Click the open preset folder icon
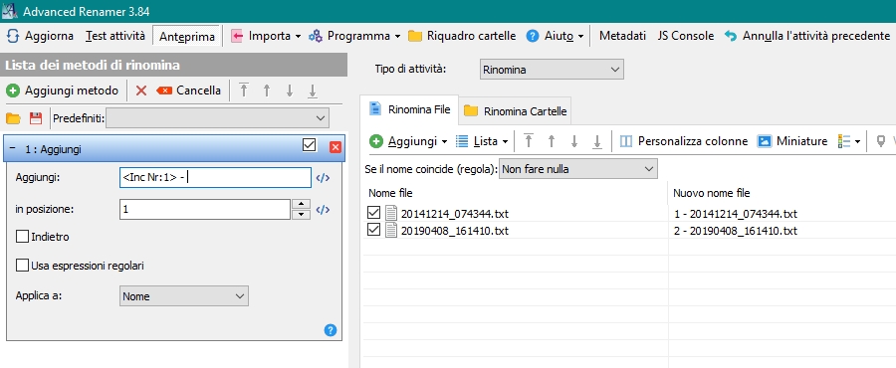Viewport: 896px width, 368px height. click(x=13, y=118)
